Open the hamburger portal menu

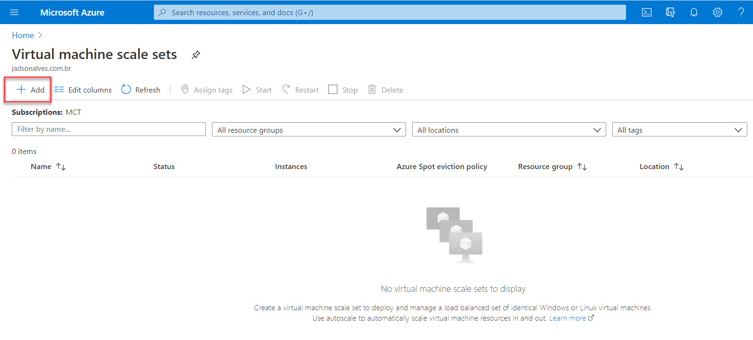tap(14, 12)
